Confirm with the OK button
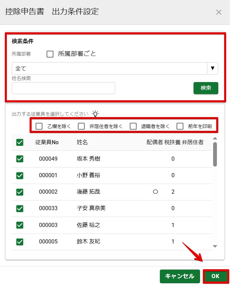The width and height of the screenshot is (231, 285). [216, 276]
